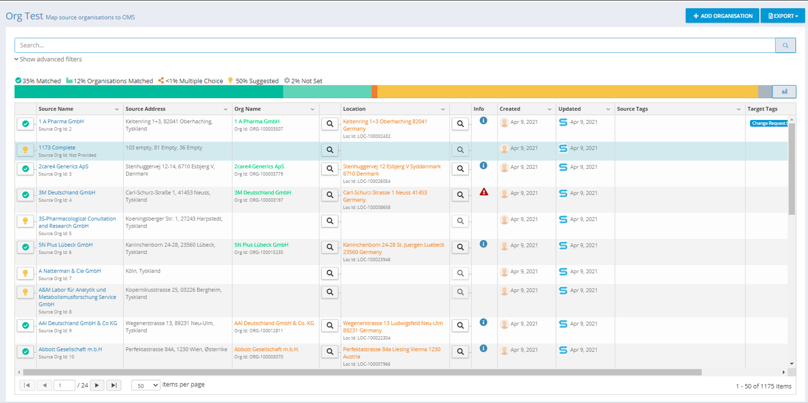Jump to last page in pager

point(114,385)
